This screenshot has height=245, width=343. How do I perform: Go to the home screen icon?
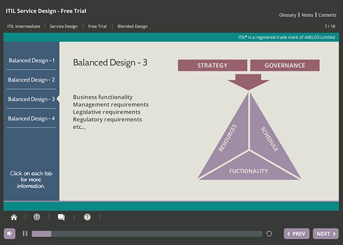14,217
